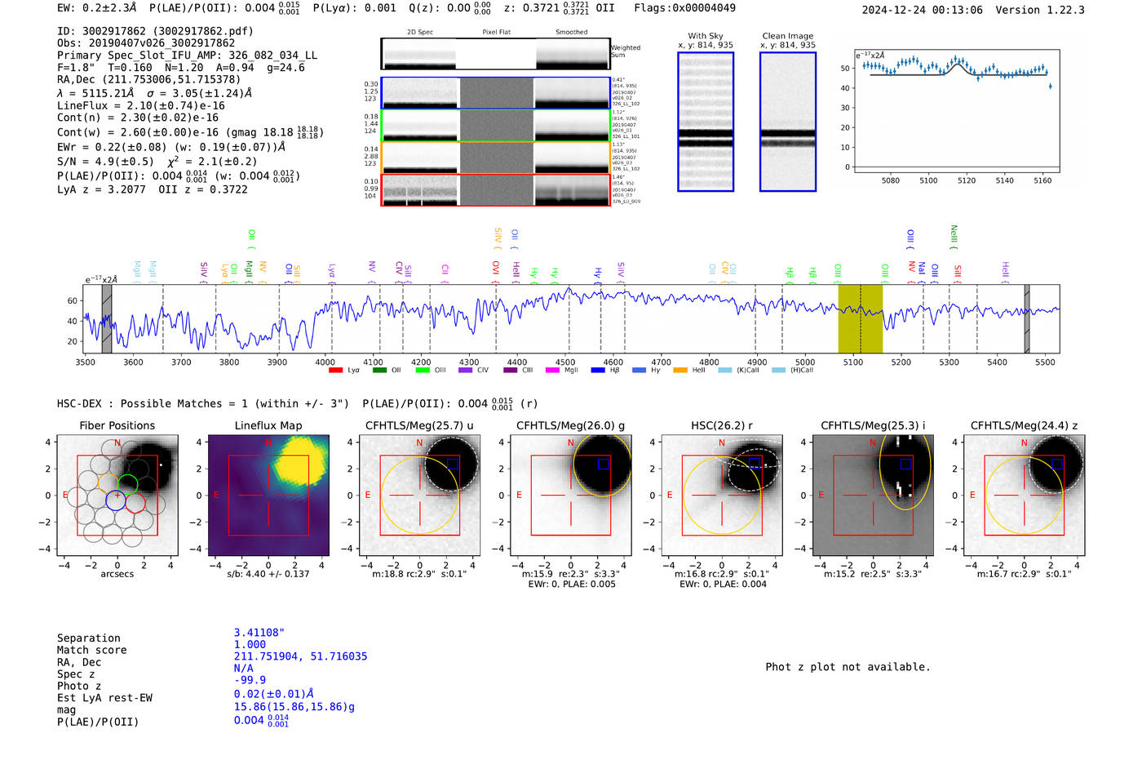1142x778 pixels.
Task: Open the CFHTLS/Meg(24.4) z cutout
Action: pyautogui.click(x=1024, y=495)
